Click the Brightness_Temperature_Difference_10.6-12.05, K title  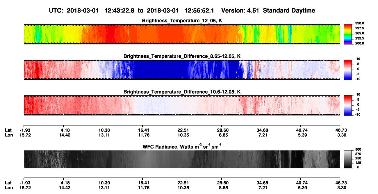(x=182, y=92)
